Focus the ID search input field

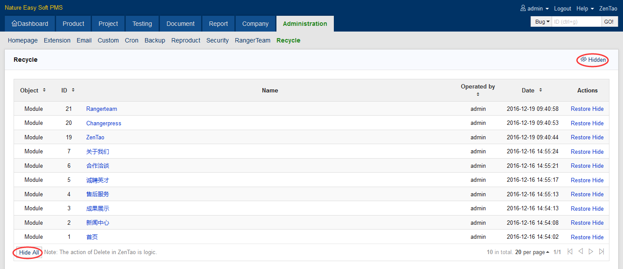576,21
